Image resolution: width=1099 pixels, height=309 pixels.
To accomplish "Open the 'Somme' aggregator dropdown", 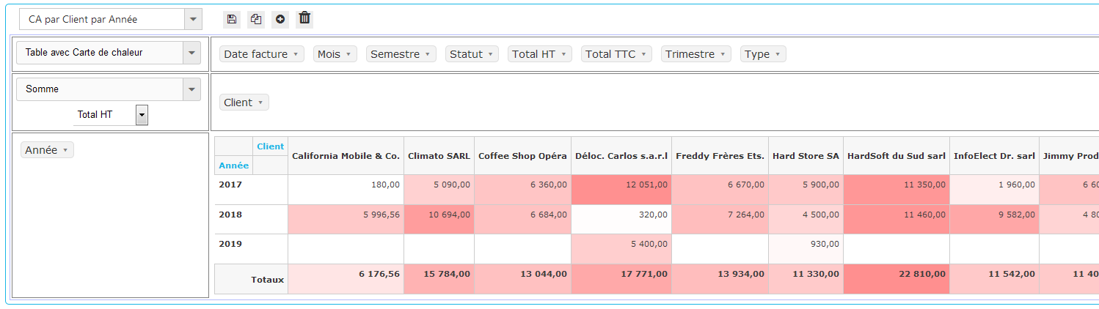I will [191, 89].
